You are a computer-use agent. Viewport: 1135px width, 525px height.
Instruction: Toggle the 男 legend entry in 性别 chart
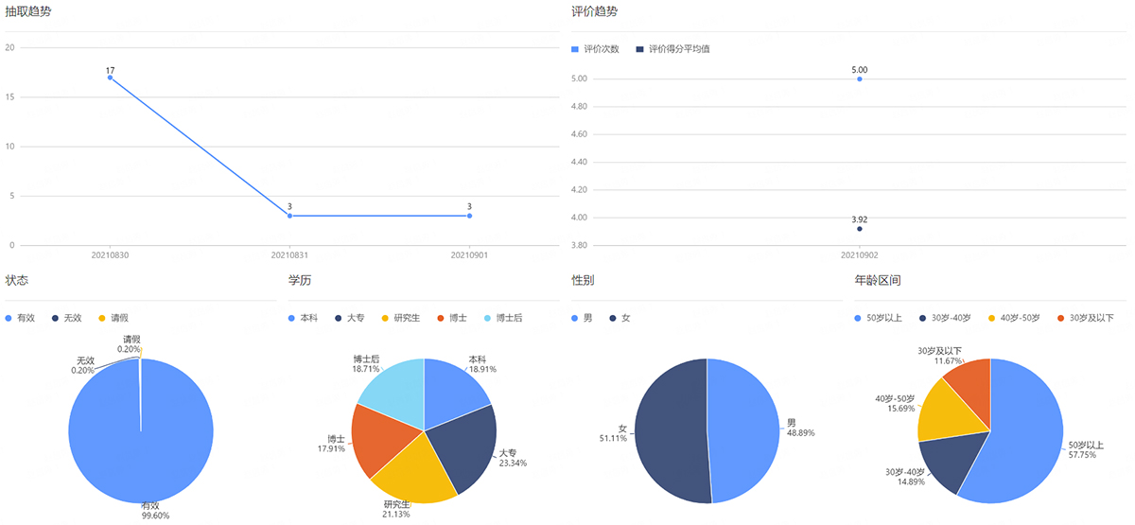[583, 318]
